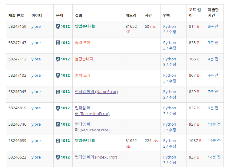Click 출력 초과 result in row 58247147
This screenshot has width=238, height=167.
tap(83, 43)
